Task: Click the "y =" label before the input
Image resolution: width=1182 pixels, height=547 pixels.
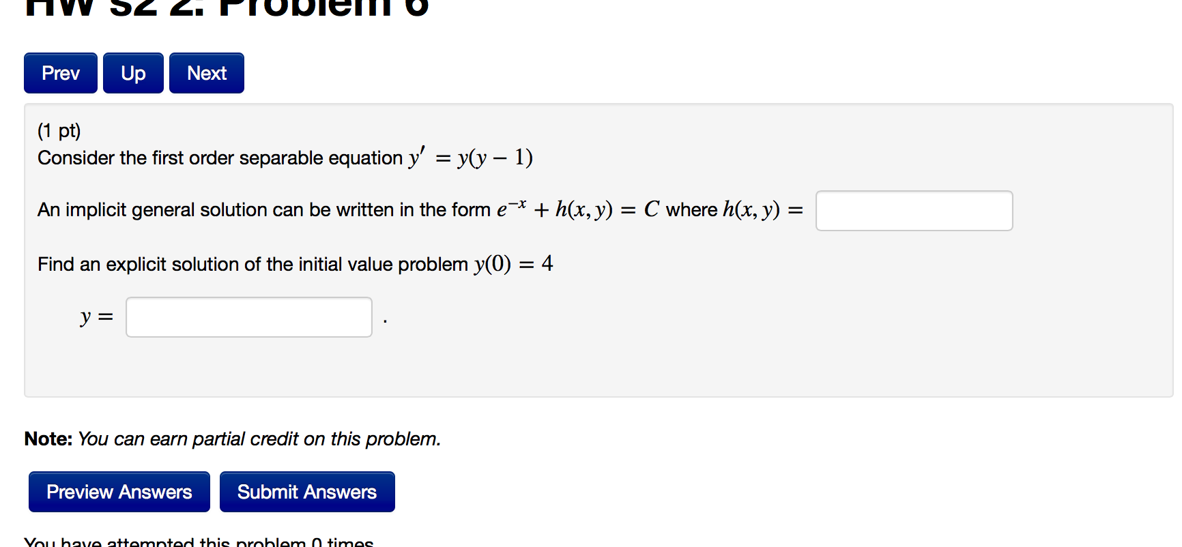Action: tap(96, 317)
